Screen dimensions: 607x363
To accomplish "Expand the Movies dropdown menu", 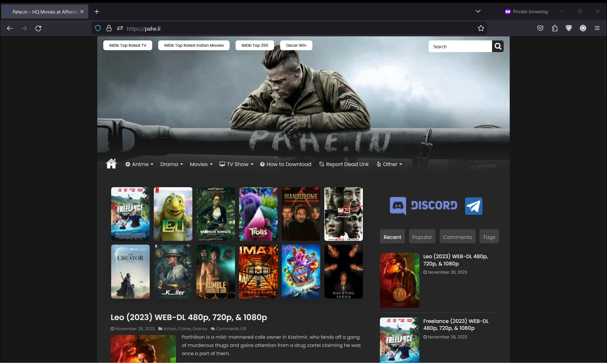I will coord(201,164).
